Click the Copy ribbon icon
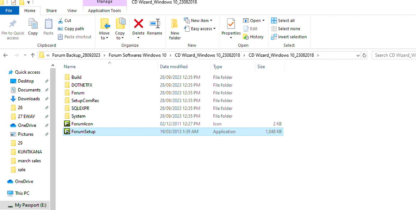This screenshot has width=416, height=210. point(33,24)
